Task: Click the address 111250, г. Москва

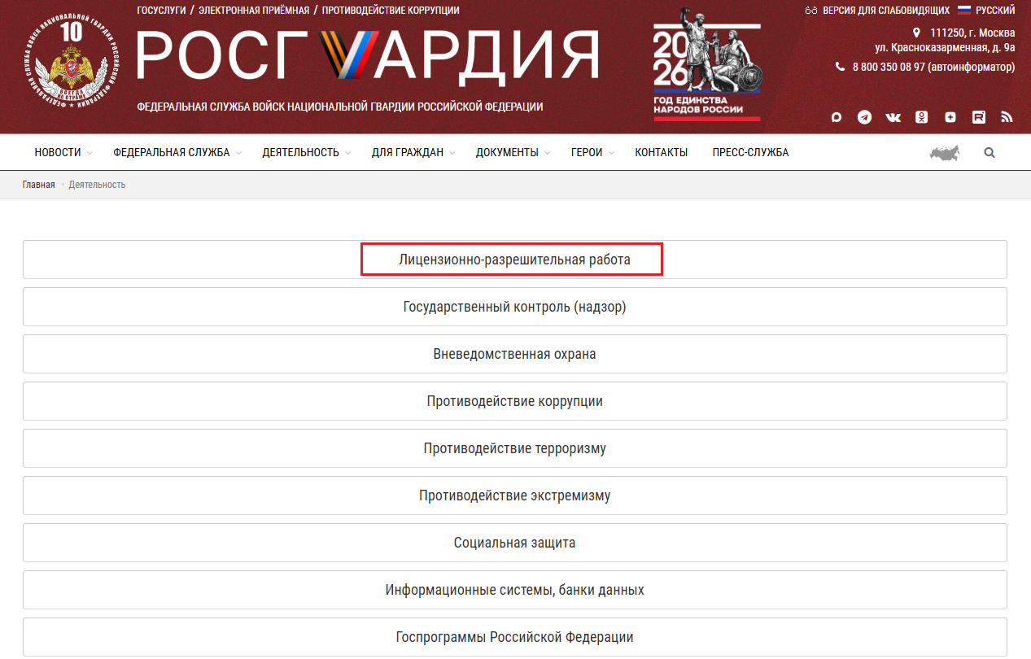Action: point(972,33)
